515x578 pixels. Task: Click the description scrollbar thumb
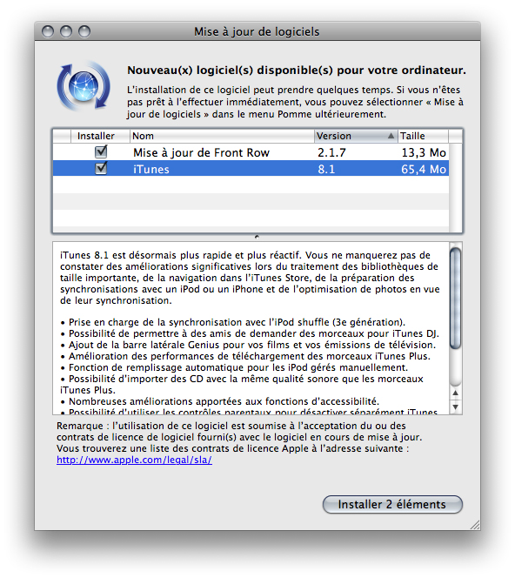(x=456, y=299)
